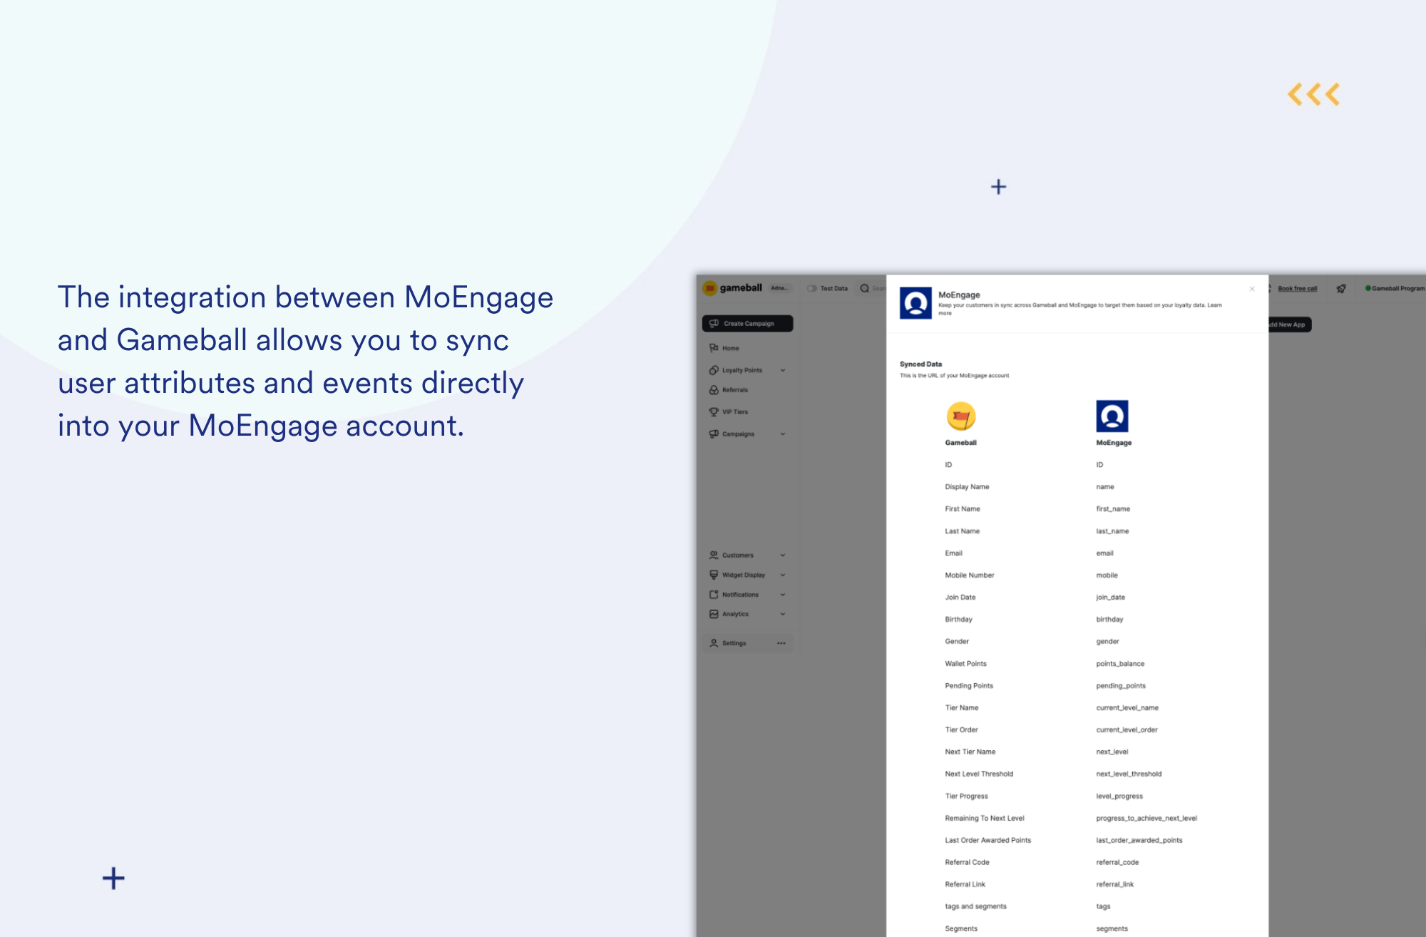This screenshot has height=937, width=1426.
Task: Click the Settings person icon in sidebar
Action: click(714, 643)
